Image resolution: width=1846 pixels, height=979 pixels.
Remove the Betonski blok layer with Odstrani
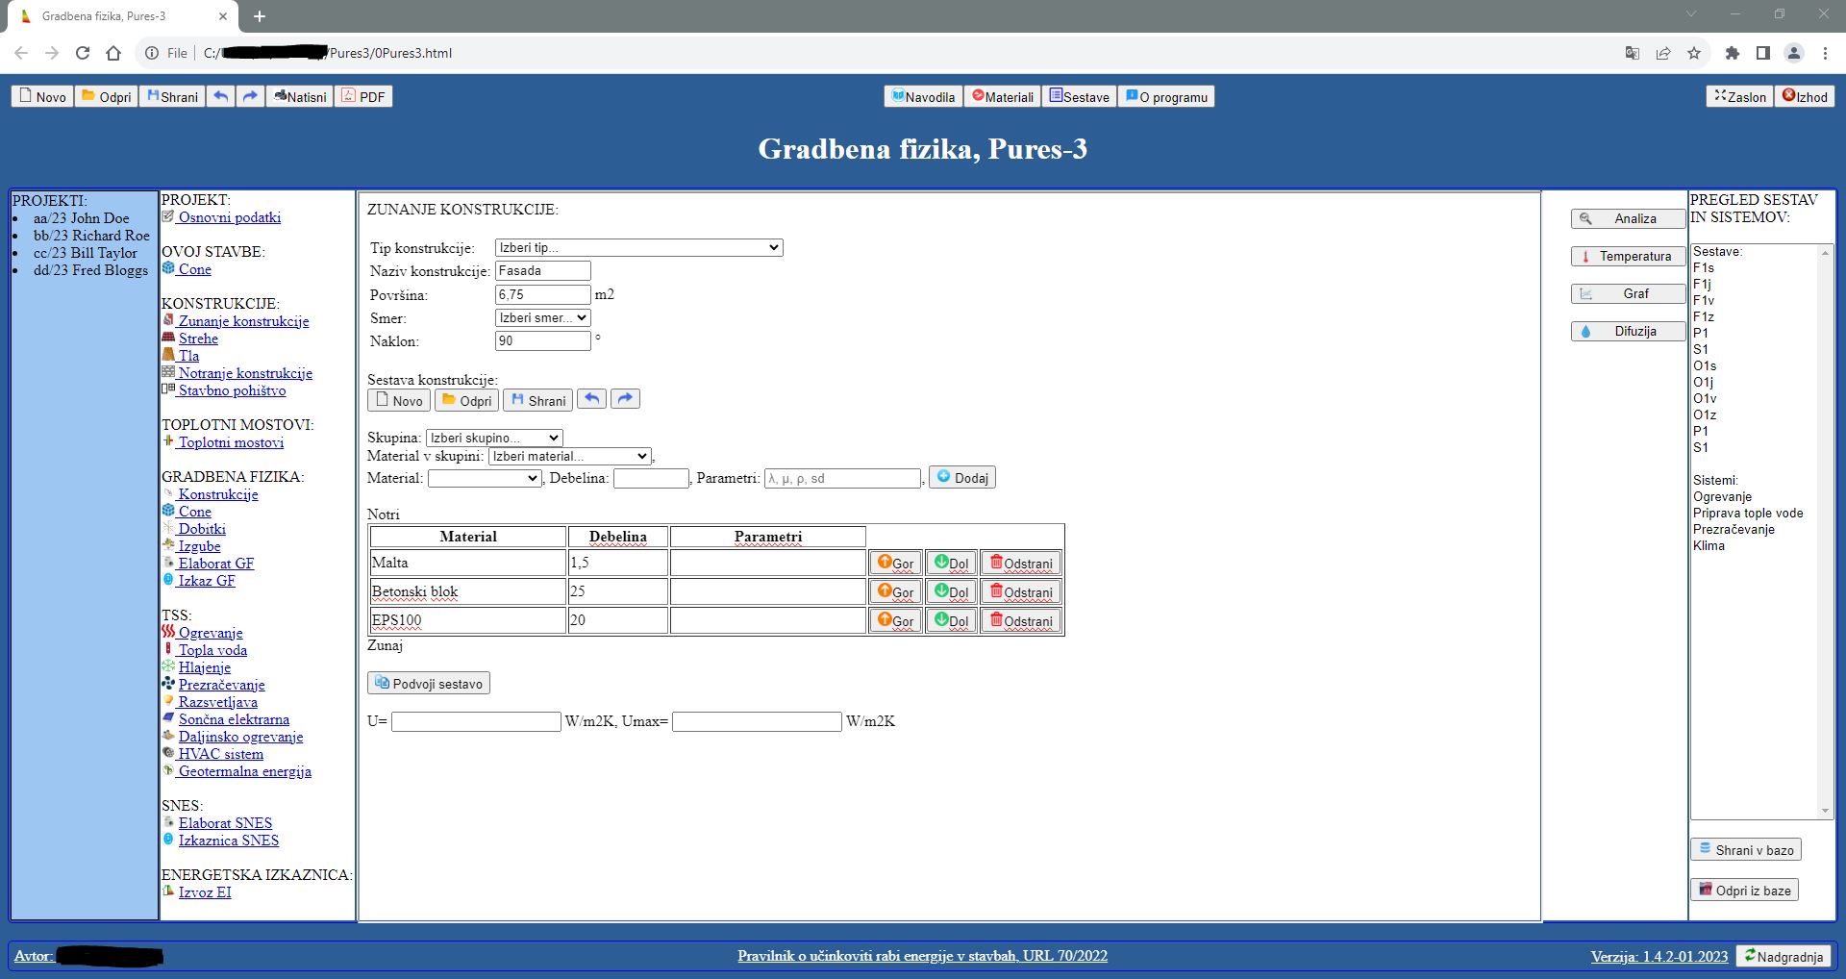(x=1019, y=591)
